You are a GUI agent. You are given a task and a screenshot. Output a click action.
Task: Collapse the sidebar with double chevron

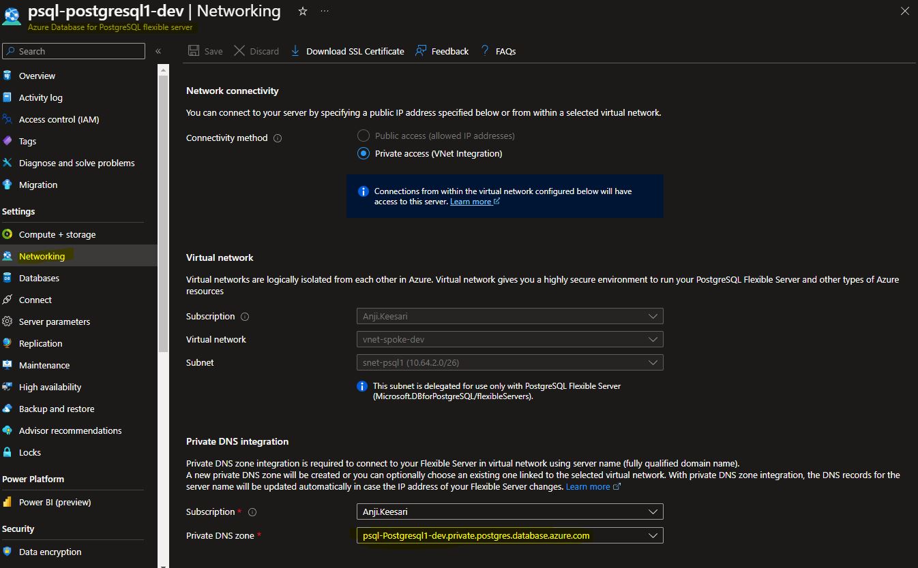point(158,51)
